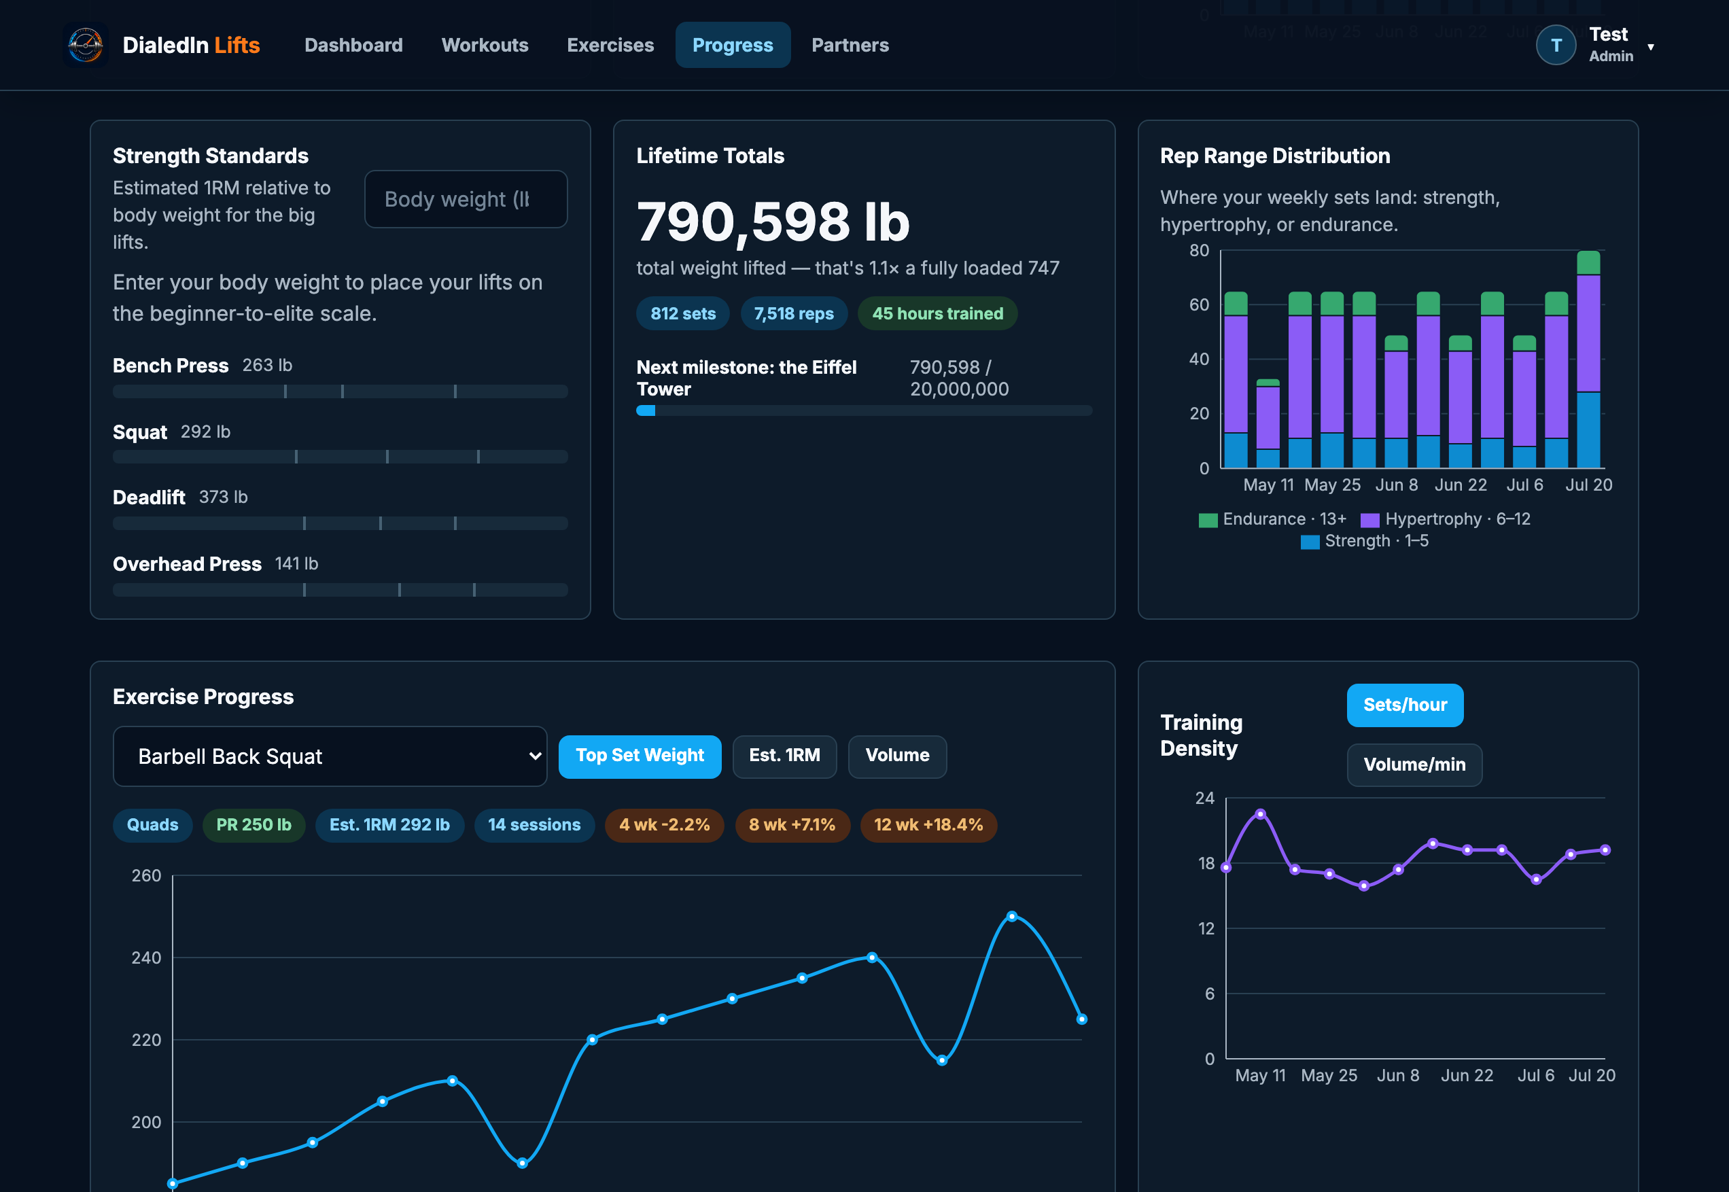Click the Overhead Press strength scale bar
1729x1192 pixels.
pyautogui.click(x=340, y=589)
